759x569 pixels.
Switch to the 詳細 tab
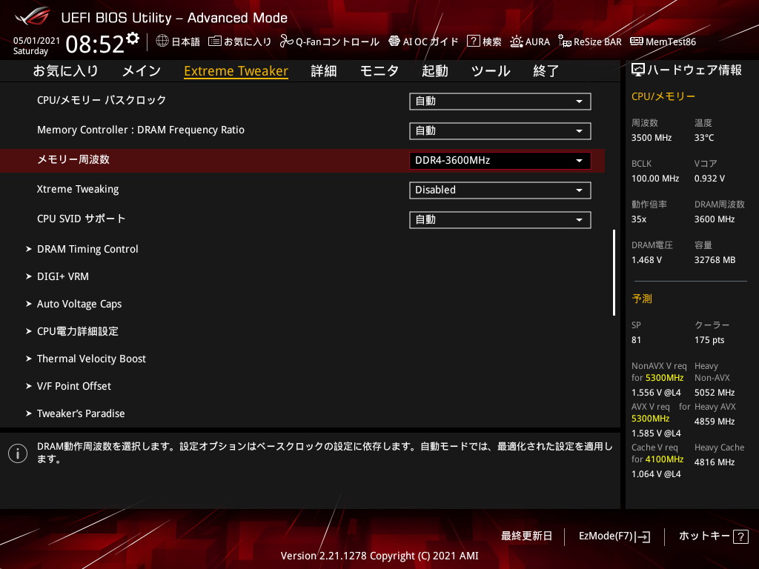pyautogui.click(x=324, y=71)
